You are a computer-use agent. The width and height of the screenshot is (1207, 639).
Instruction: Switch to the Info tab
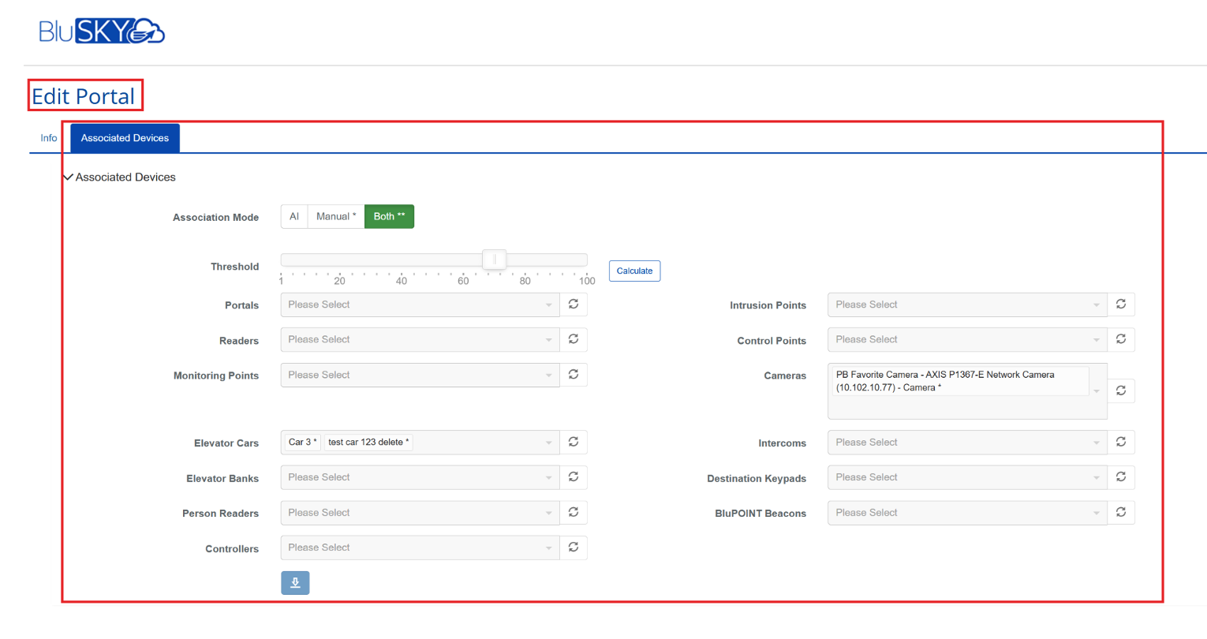(x=48, y=137)
